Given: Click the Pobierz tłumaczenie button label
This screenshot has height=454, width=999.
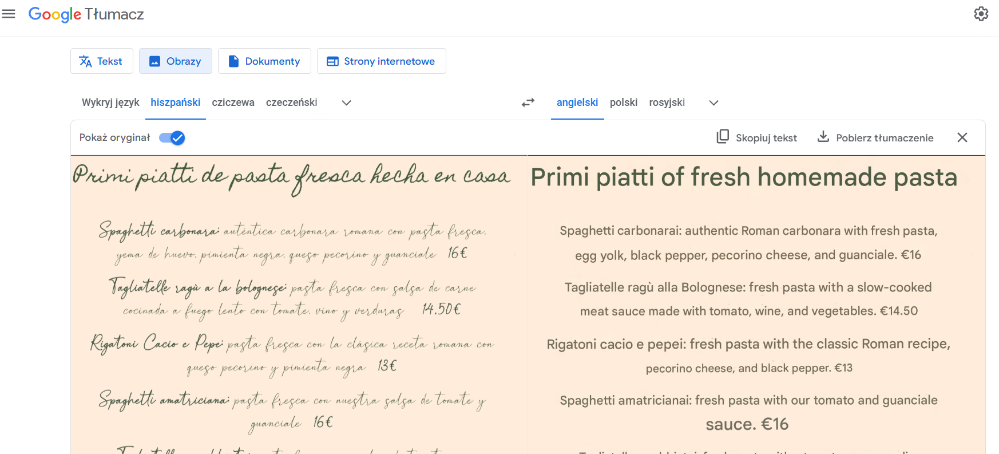Looking at the screenshot, I should (885, 138).
